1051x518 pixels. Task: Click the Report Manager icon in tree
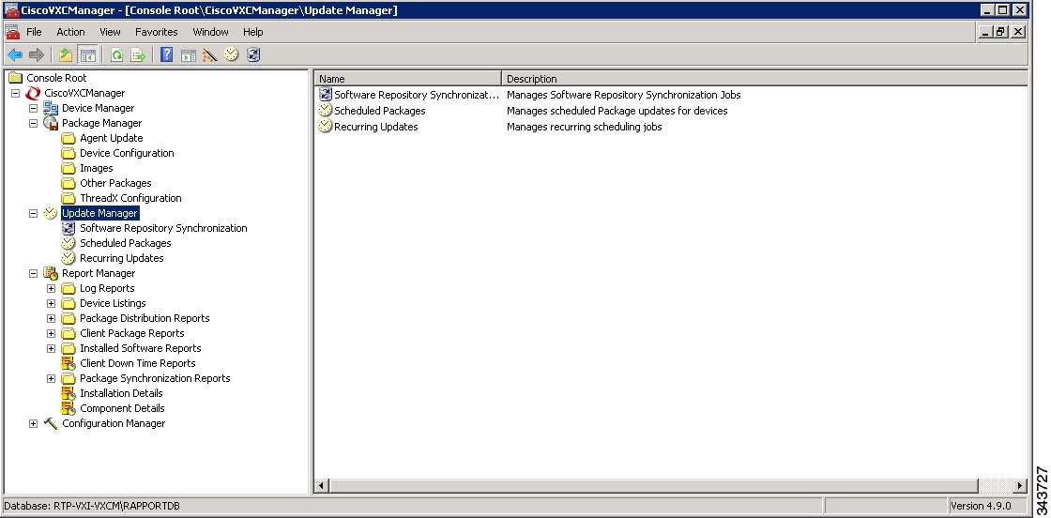click(x=51, y=273)
